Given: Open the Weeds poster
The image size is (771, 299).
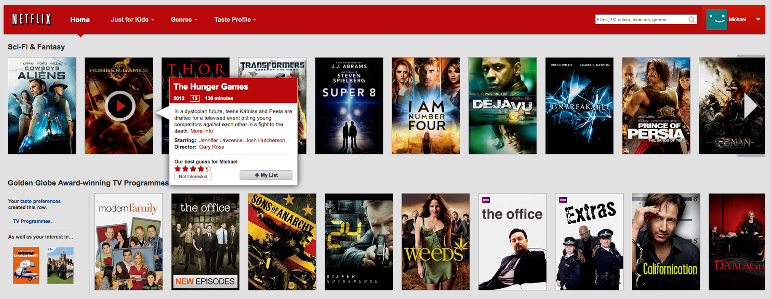Looking at the screenshot, I should (x=436, y=242).
